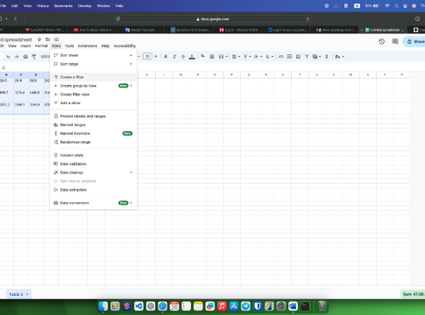Toggle bold formatting
The width and height of the screenshot is (425, 315).
(166, 57)
